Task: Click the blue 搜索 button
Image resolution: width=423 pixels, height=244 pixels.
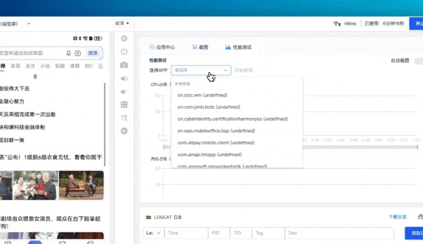Action: pos(93,53)
